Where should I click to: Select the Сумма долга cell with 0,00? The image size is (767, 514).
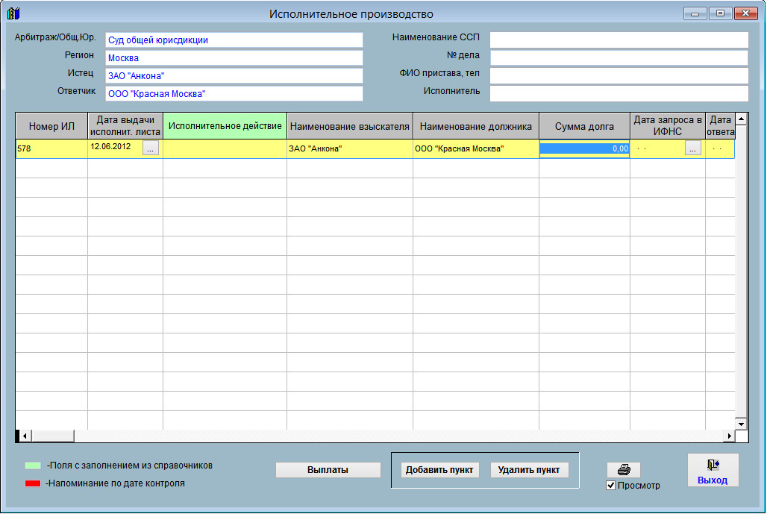pos(584,148)
